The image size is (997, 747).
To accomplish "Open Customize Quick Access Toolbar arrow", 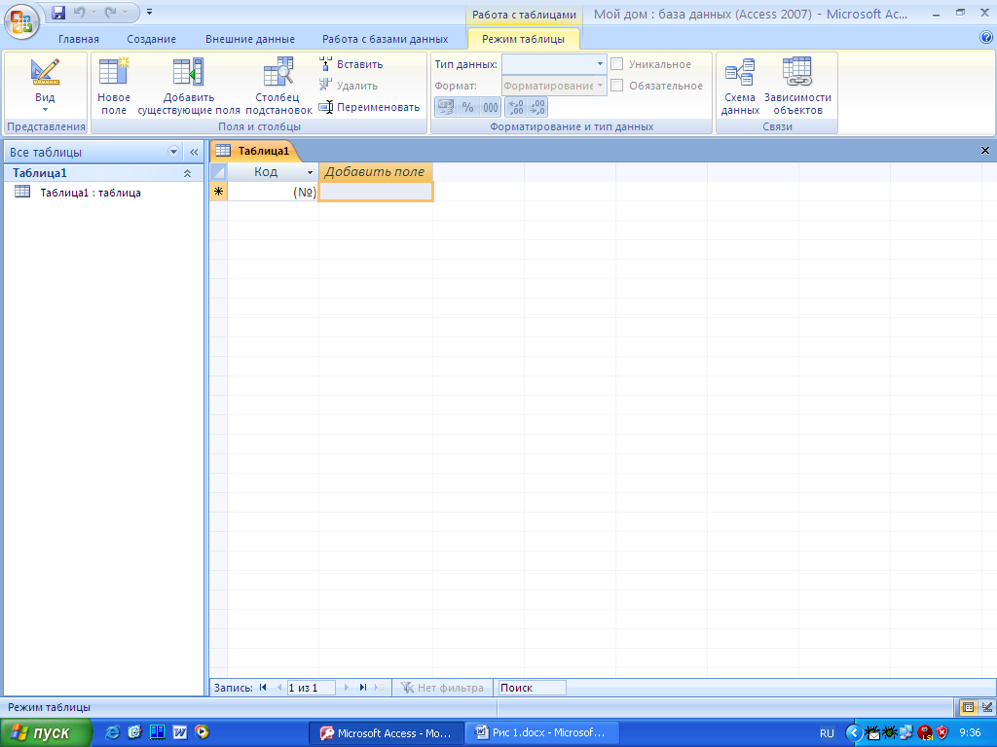I will [x=149, y=12].
